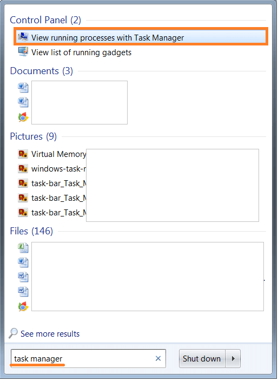
Task: Click the image icon beside windows-task-r
Action: point(23,168)
